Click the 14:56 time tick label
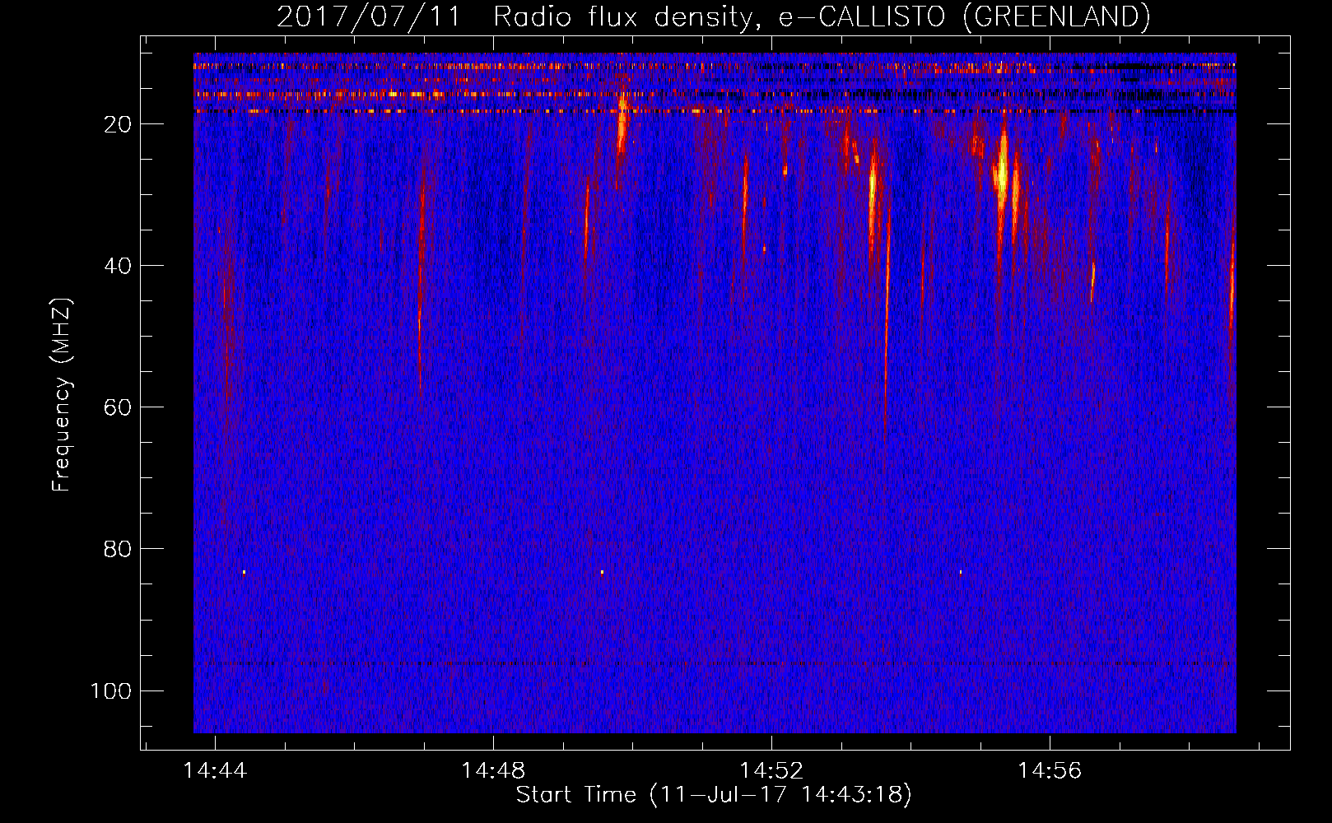1332x823 pixels. (1050, 770)
